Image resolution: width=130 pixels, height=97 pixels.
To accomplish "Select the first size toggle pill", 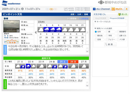I will [x=47, y=9].
